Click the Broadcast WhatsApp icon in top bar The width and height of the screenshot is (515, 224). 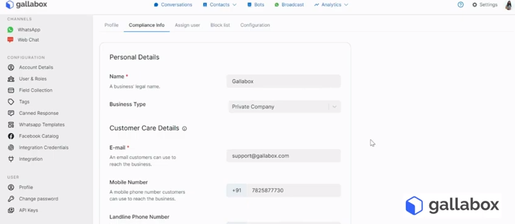pyautogui.click(x=277, y=5)
